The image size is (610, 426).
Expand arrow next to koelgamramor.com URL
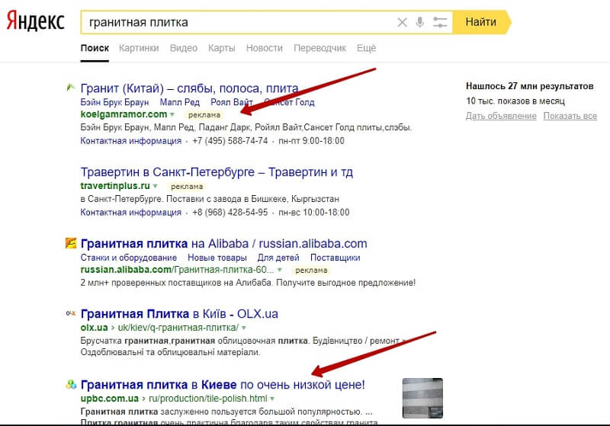(x=174, y=114)
